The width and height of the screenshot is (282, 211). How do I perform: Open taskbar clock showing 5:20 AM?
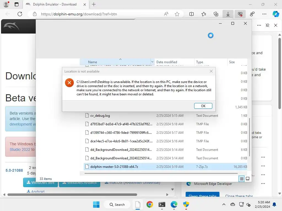(262, 204)
